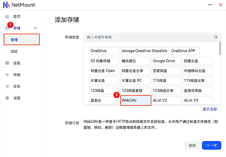Focus the storage type search field
The height and width of the screenshot is (157, 226).
pyautogui.click(x=152, y=37)
